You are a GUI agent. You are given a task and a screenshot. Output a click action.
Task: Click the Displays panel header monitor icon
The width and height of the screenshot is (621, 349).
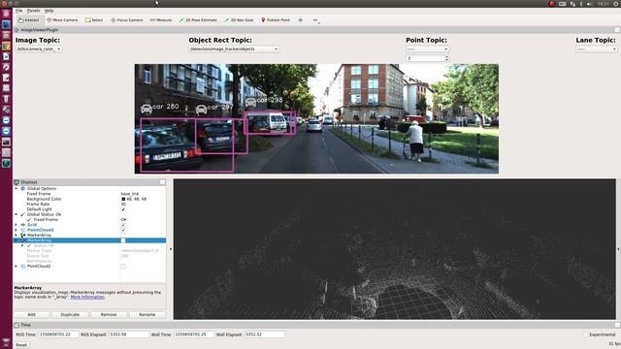click(x=16, y=182)
